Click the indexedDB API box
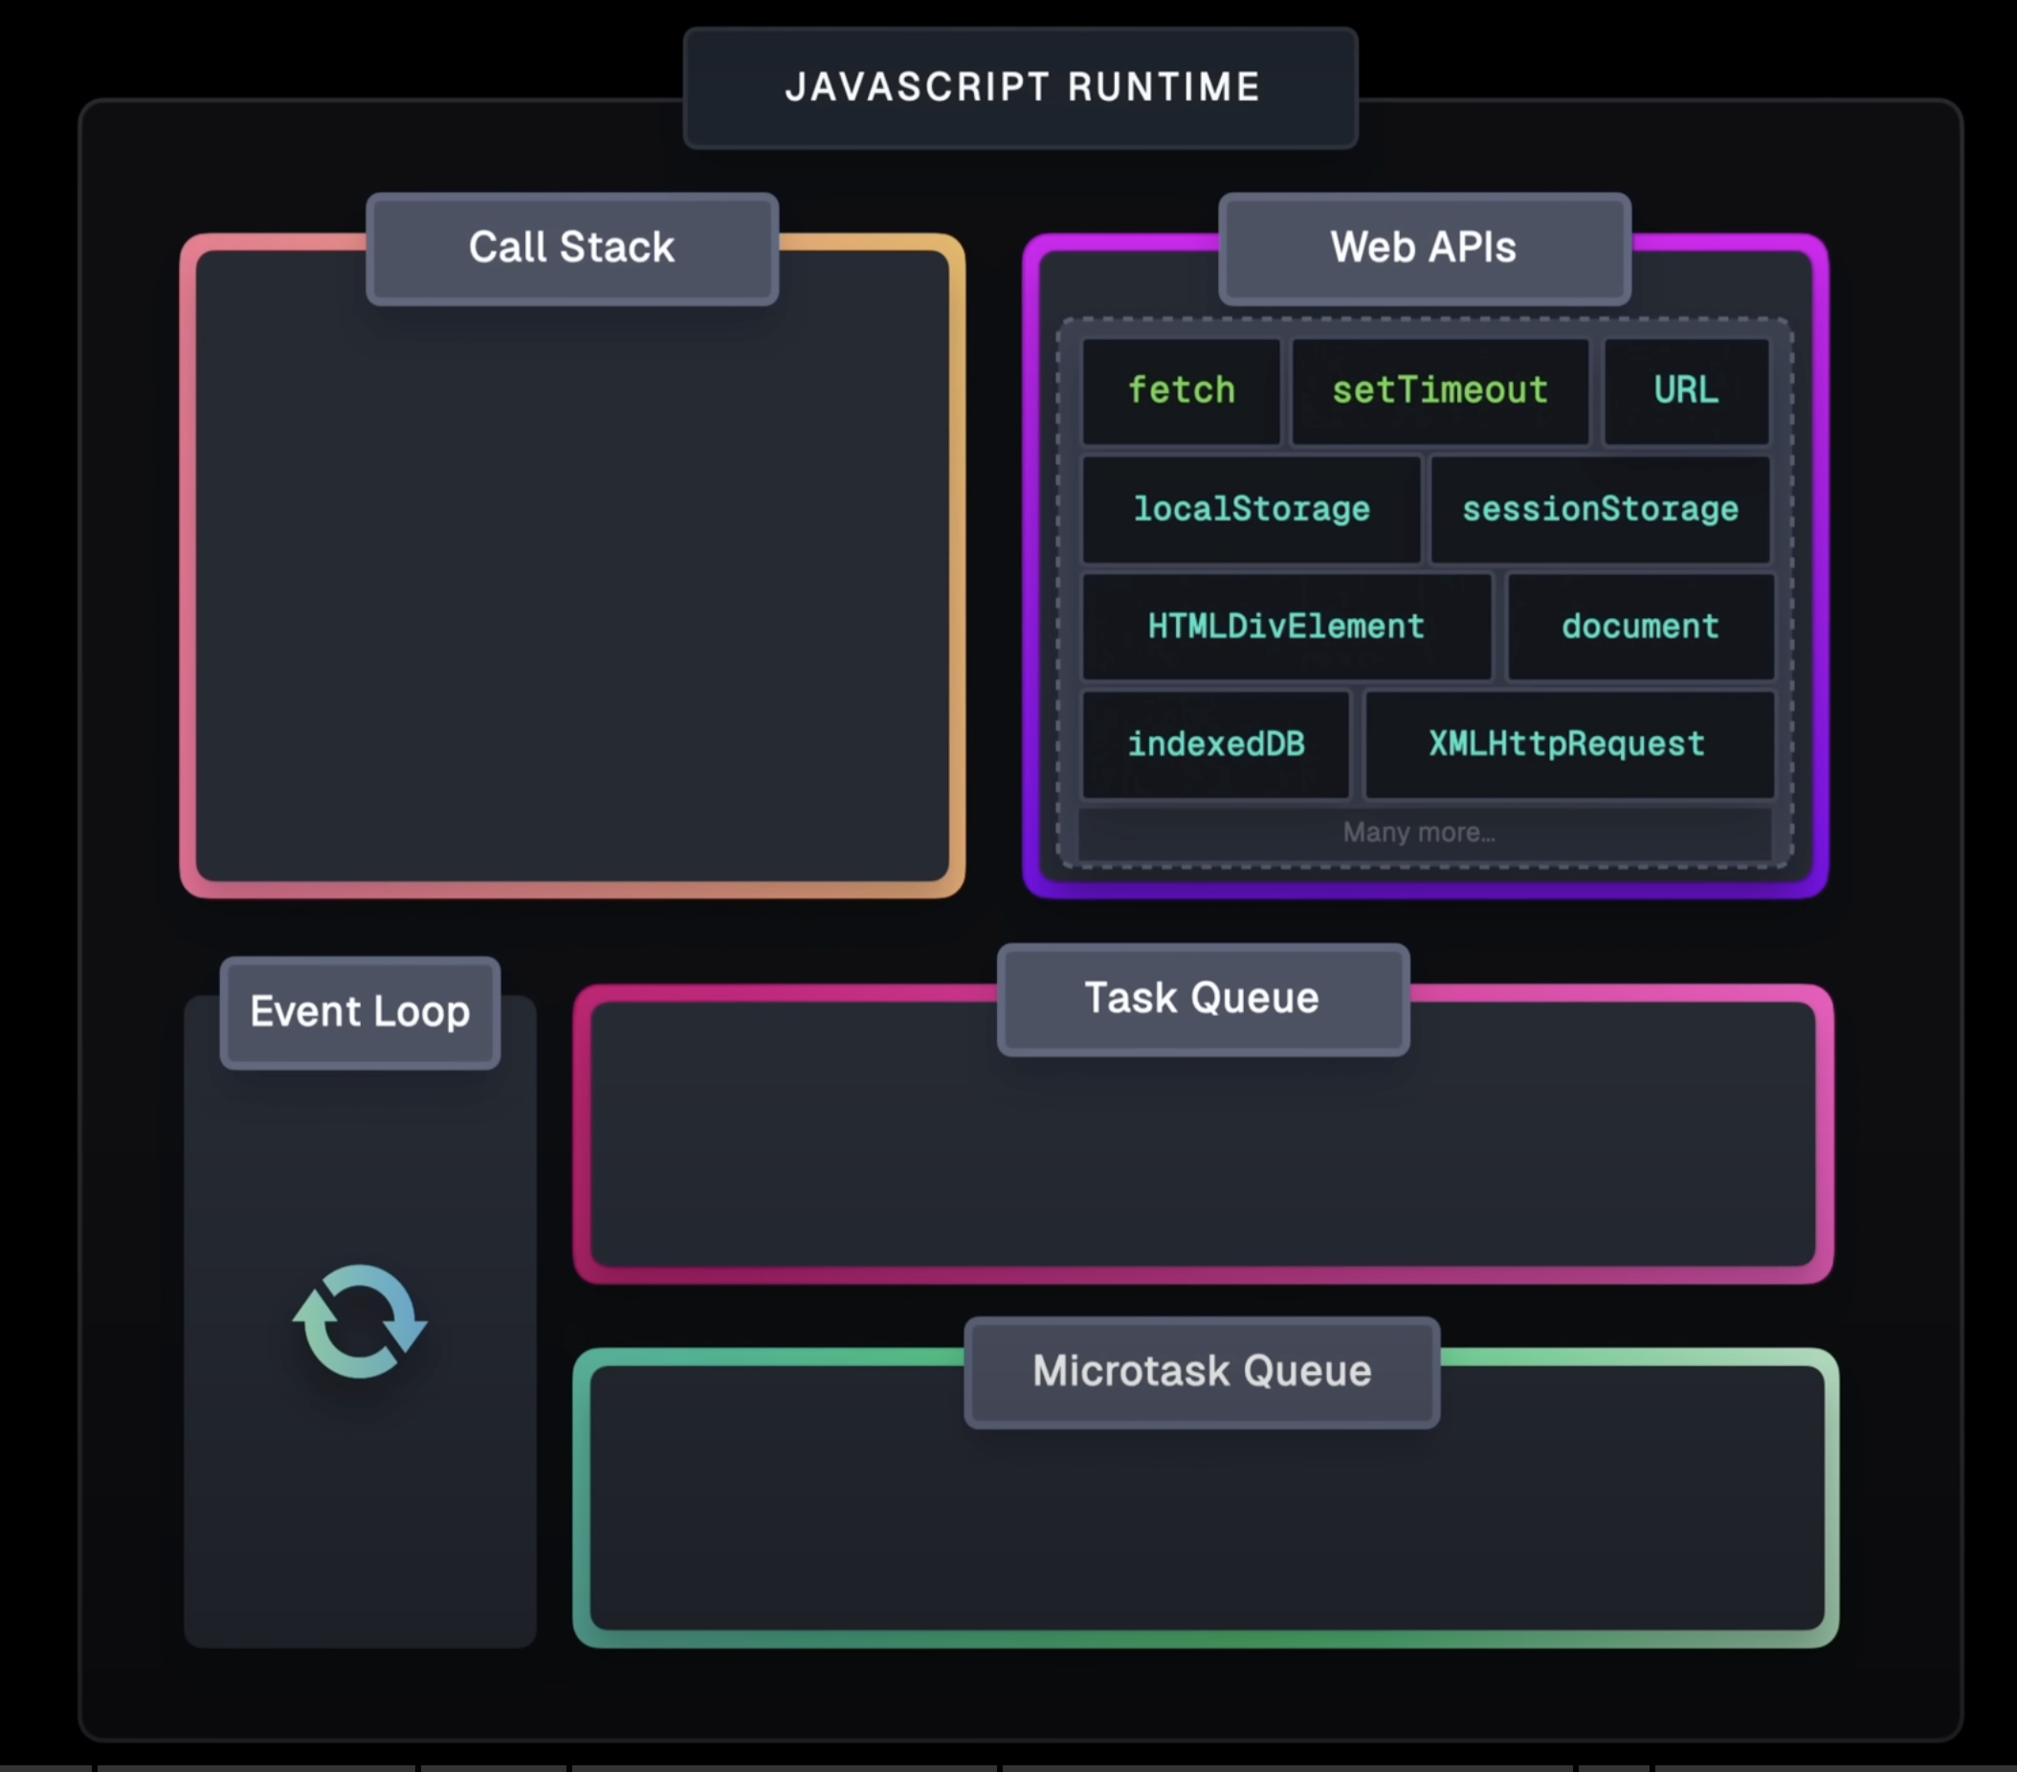The width and height of the screenshot is (2017, 1772). (x=1216, y=744)
